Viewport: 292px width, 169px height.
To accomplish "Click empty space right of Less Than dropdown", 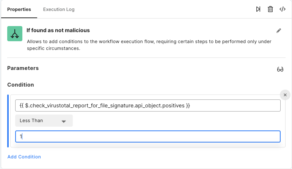I will 177,121.
